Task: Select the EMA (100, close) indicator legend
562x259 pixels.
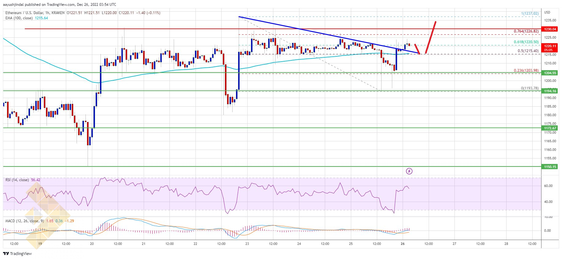Action: click(27, 18)
